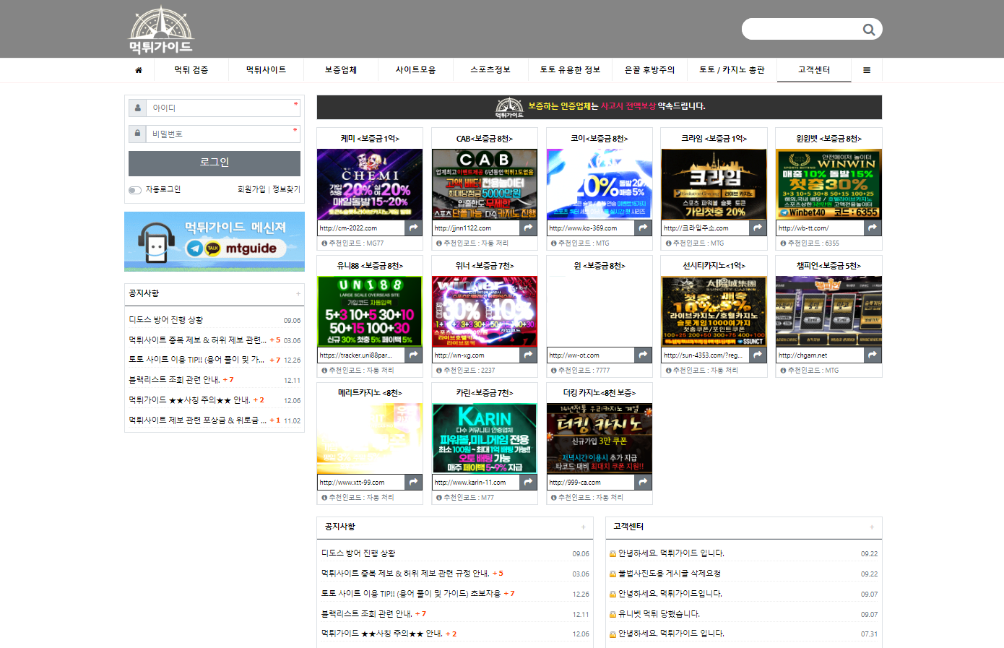Screen dimensions: 1004x648
Task: Click share arrow beside karin-11.com URL
Action: point(528,482)
